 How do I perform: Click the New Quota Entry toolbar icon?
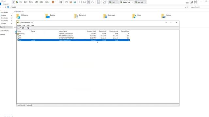(x=18, y=28)
